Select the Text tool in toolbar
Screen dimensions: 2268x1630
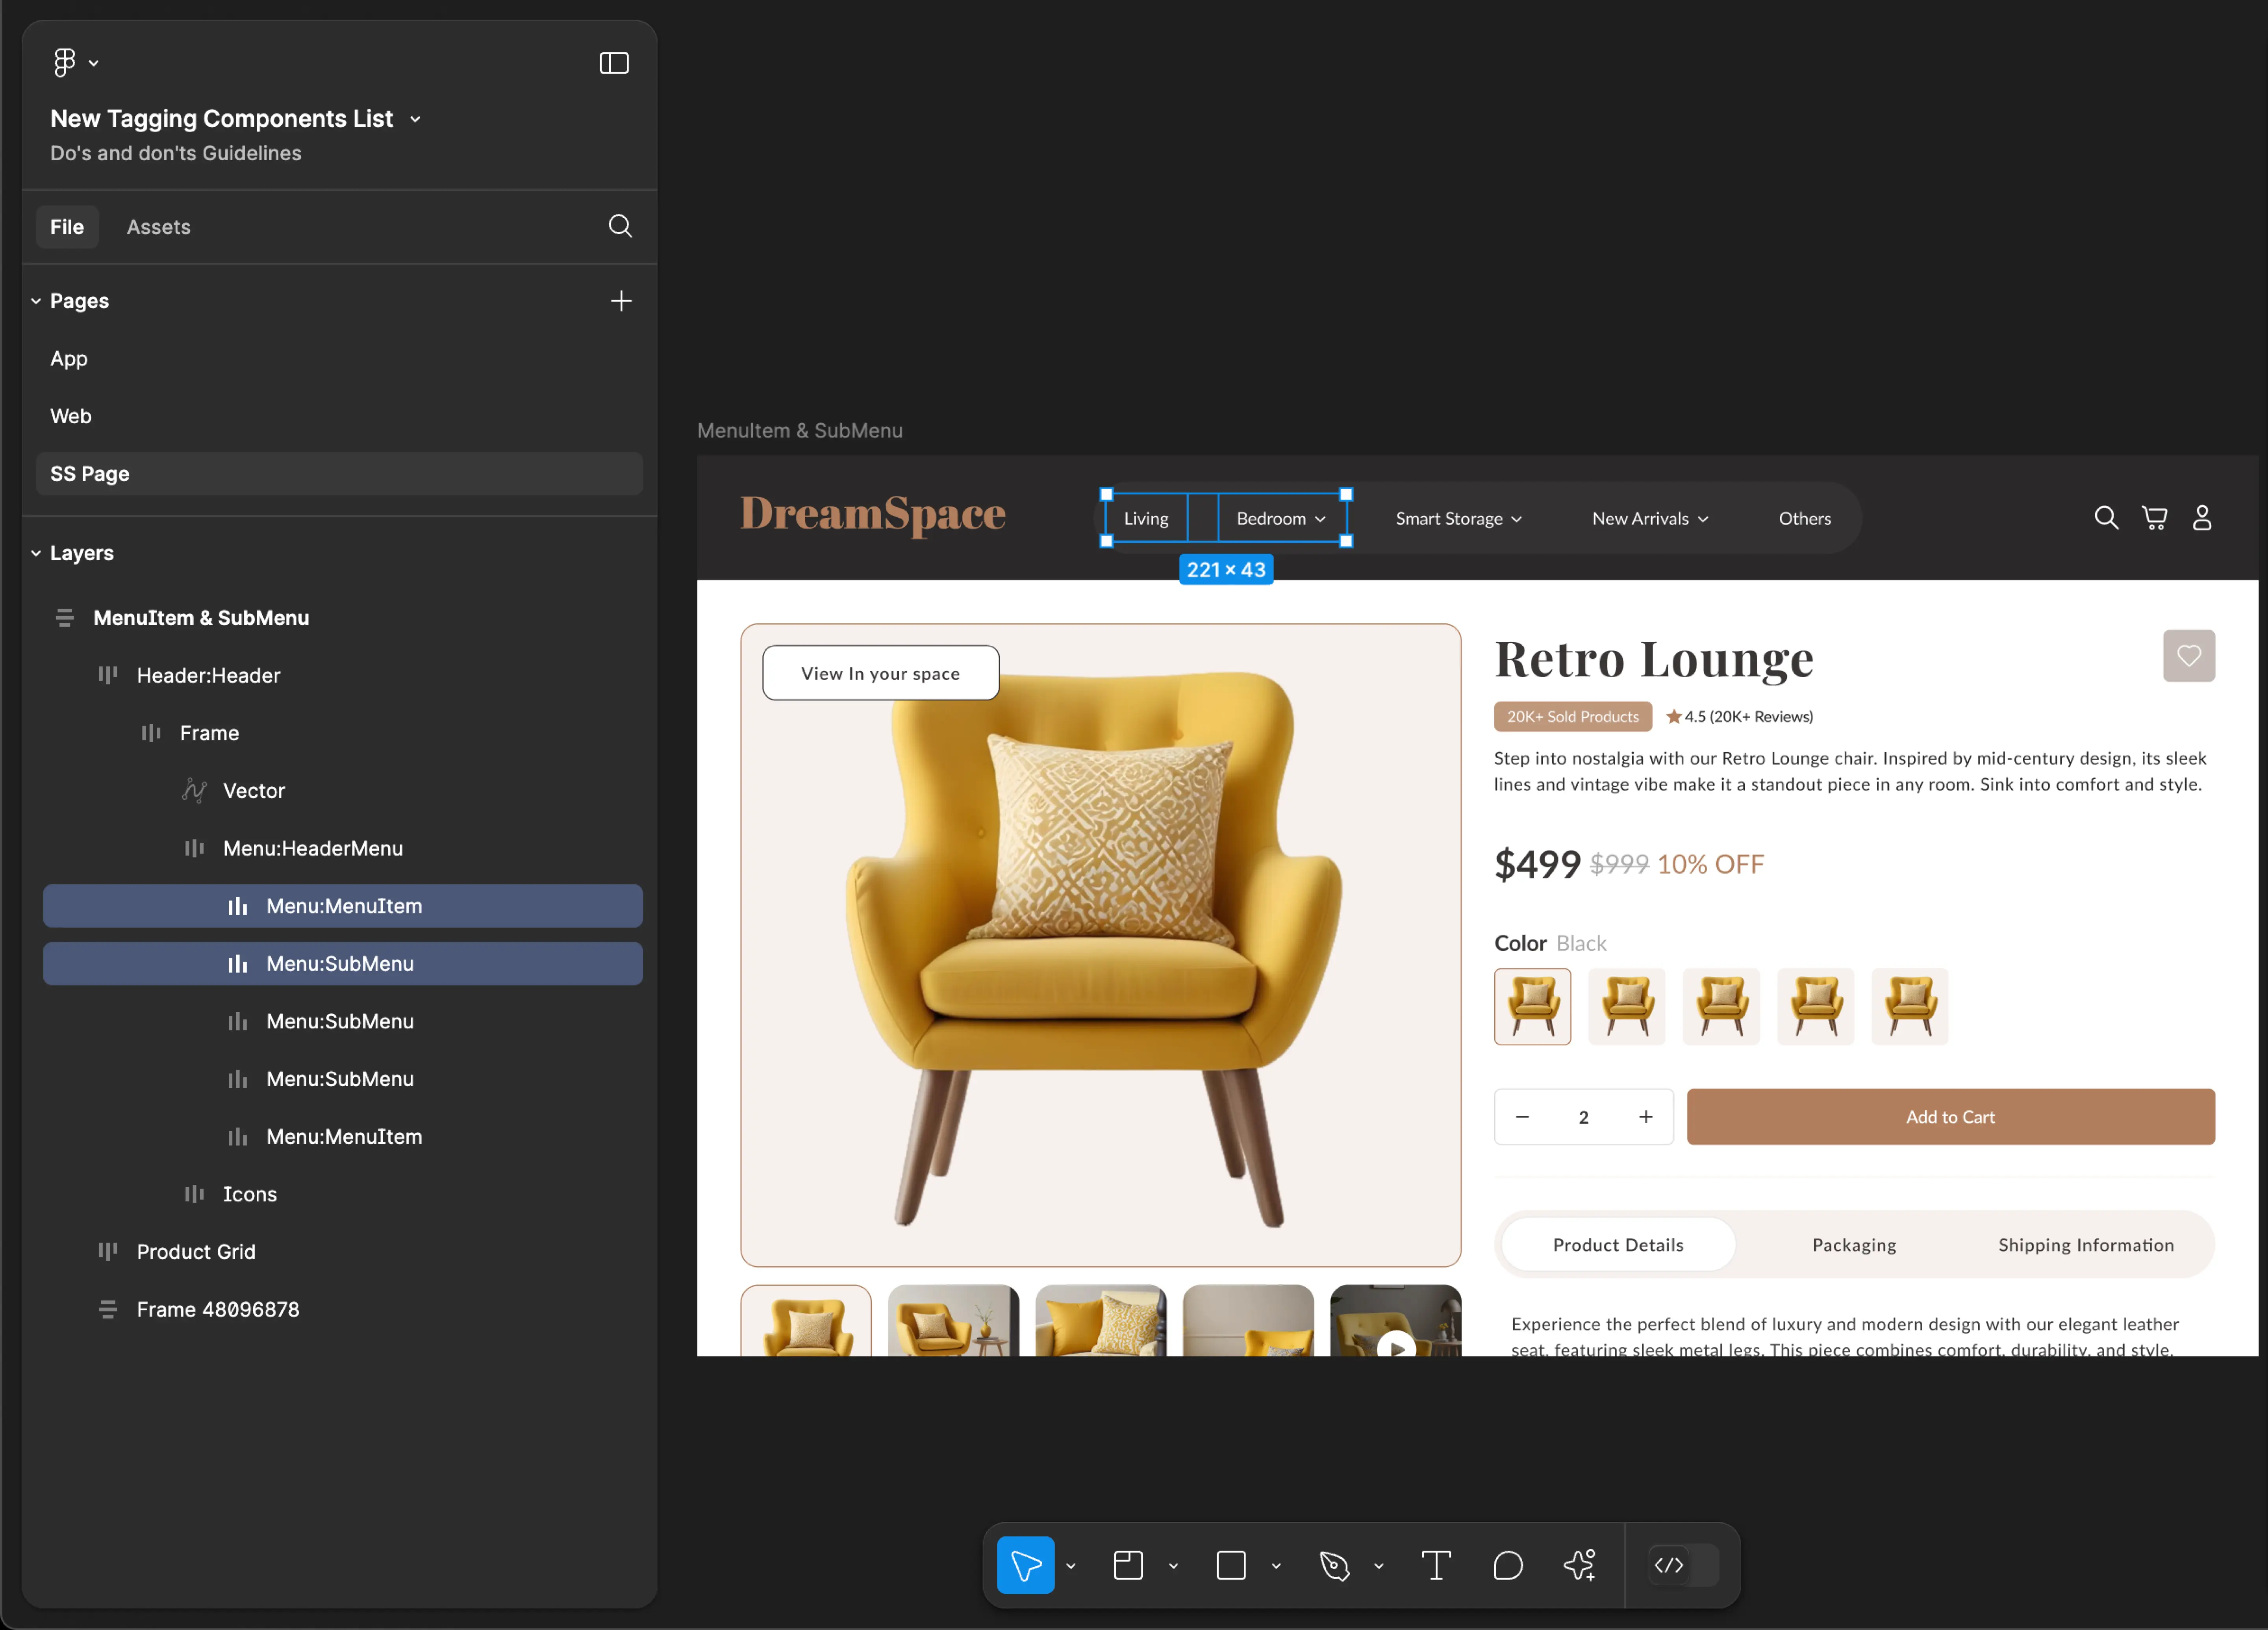pos(1436,1565)
